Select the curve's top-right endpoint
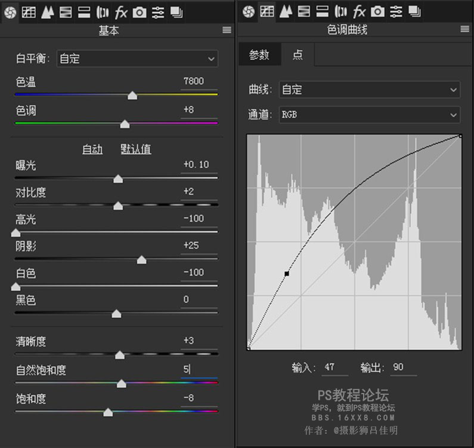The image size is (474, 448). click(460, 136)
